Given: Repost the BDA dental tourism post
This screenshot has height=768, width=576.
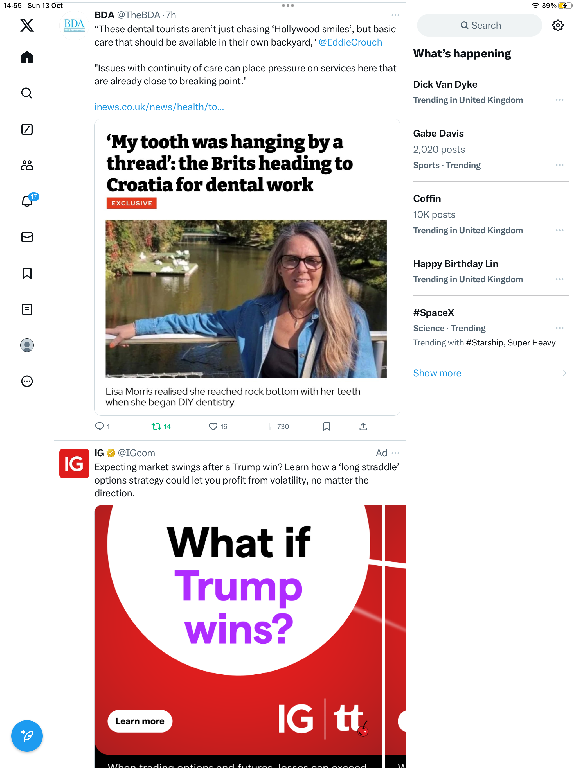Looking at the screenshot, I should pos(161,426).
